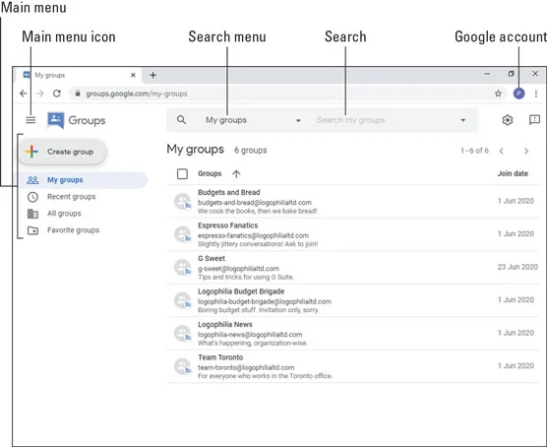Go to the next page of groups
Screen dimensions: 547x447
pos(526,151)
